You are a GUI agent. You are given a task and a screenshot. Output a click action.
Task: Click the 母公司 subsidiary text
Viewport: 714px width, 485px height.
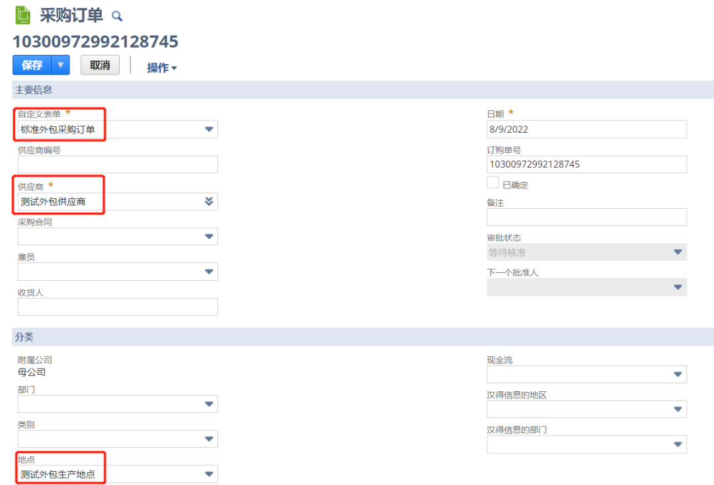(x=32, y=372)
